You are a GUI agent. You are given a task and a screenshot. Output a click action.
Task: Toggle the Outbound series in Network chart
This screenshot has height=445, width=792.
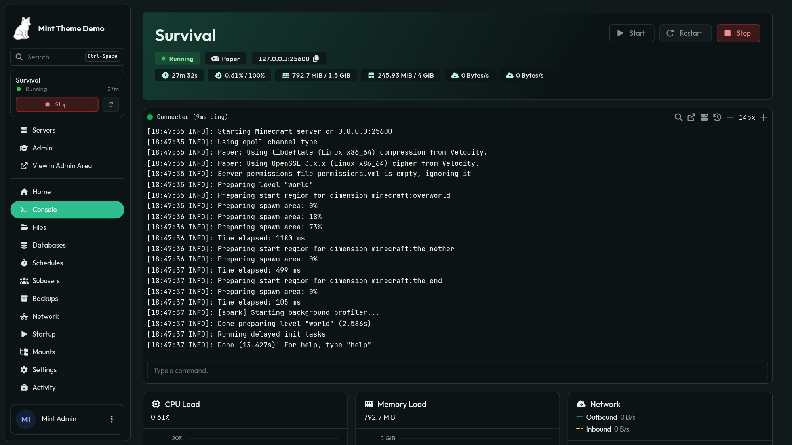tap(606, 417)
